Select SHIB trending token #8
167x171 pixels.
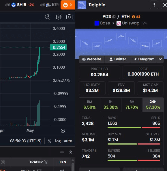[20, 5]
